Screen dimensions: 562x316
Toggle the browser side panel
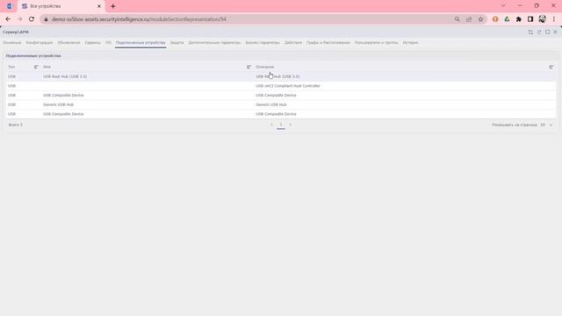click(x=530, y=19)
